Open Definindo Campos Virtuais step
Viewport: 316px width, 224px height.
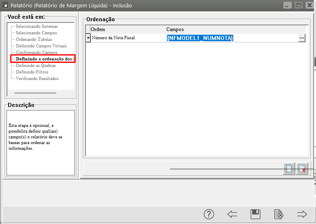(x=41, y=46)
